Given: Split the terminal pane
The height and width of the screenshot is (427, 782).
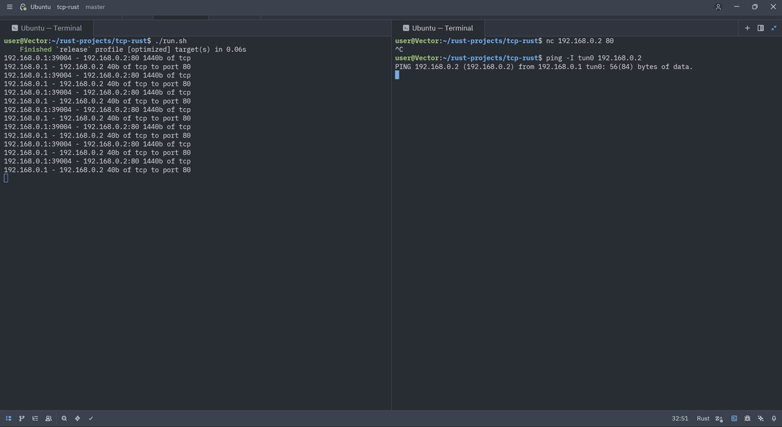Looking at the screenshot, I should click(x=760, y=28).
